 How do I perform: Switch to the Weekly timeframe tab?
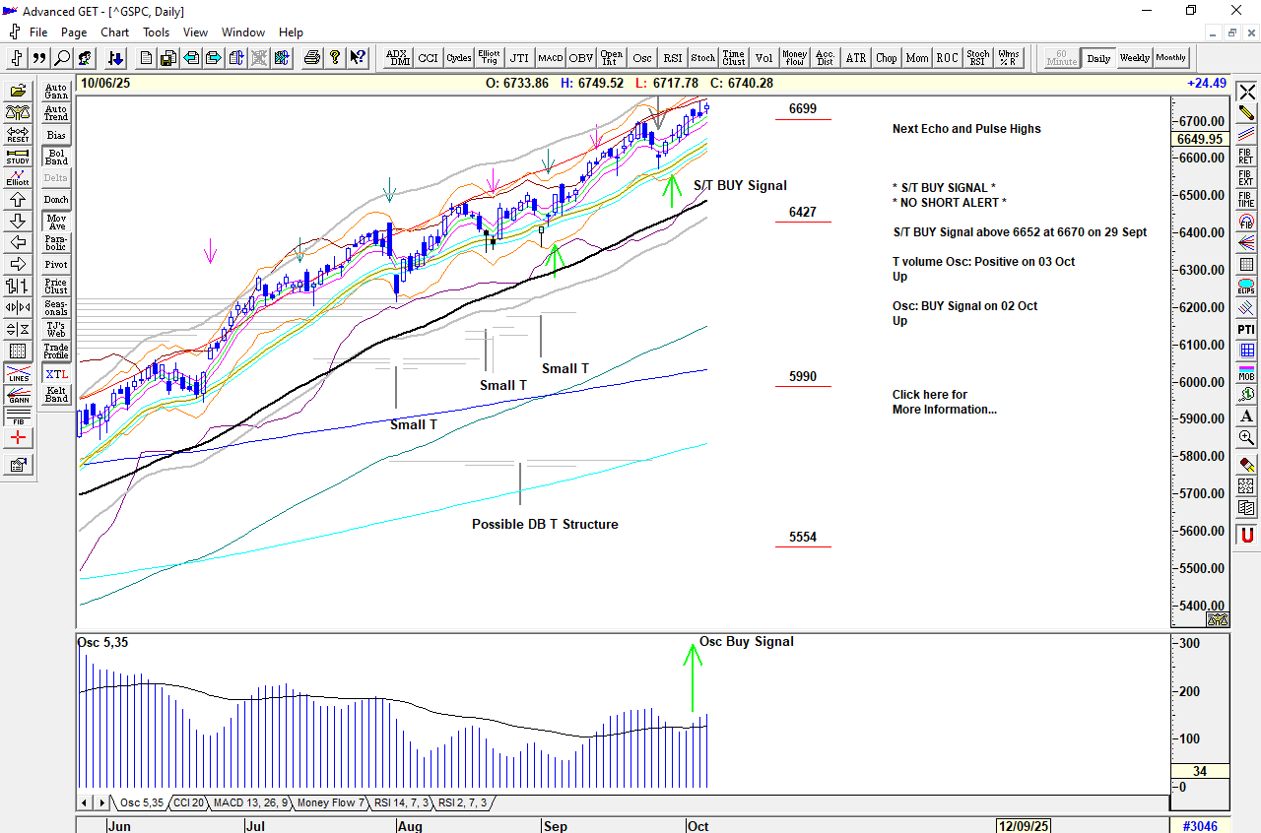(x=1133, y=57)
